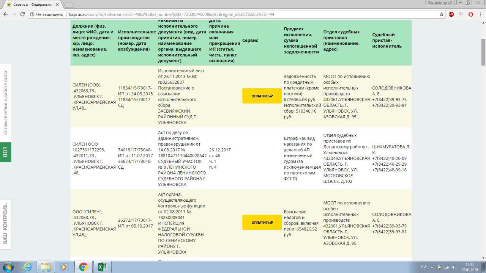The height and width of the screenshot is (273, 486).
Task: Click the gray shield extension icon
Action: 461,14
